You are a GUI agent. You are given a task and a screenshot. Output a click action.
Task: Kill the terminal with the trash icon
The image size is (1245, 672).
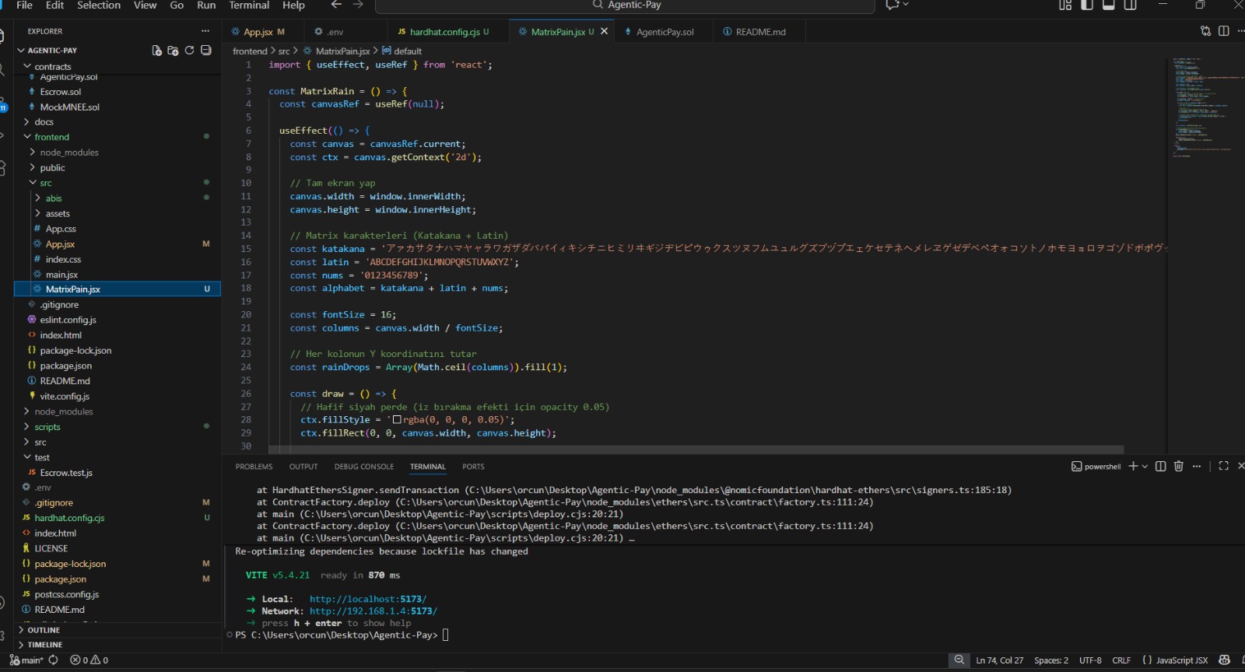(1178, 466)
